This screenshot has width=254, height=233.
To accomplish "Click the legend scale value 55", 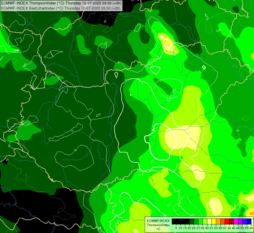I will click(247, 228).
